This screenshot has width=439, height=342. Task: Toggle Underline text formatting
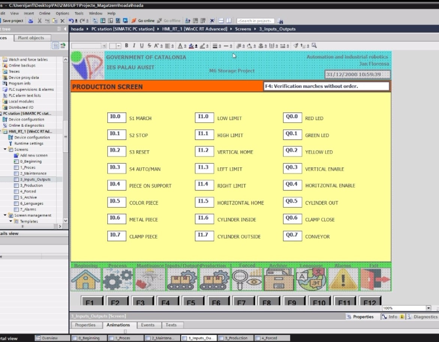coord(141,46)
